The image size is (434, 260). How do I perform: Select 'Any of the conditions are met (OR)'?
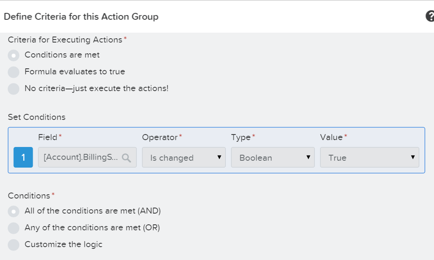14,228
